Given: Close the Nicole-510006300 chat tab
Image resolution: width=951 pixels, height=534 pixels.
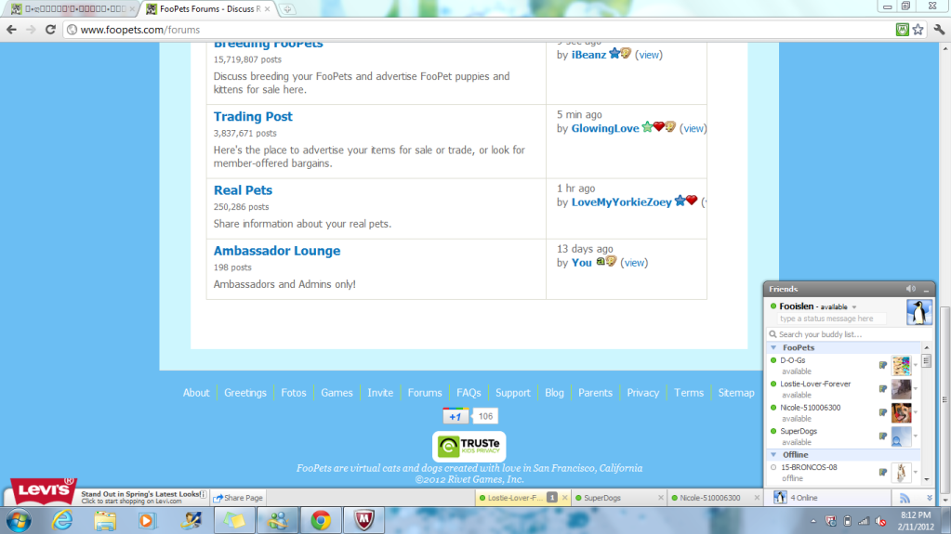Looking at the screenshot, I should 757,498.
